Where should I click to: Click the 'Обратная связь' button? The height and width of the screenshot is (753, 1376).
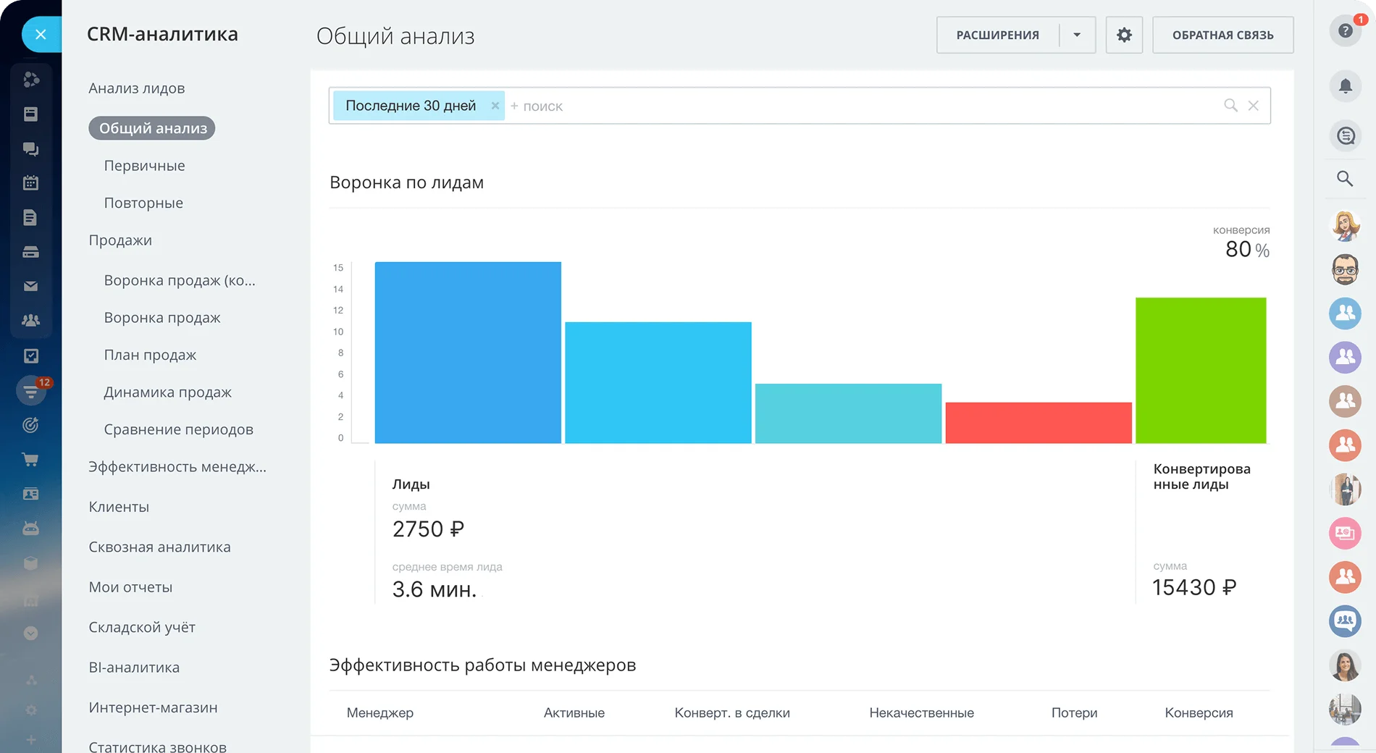1222,35
